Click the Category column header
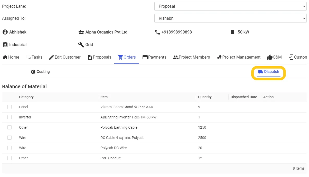 pyautogui.click(x=26, y=97)
